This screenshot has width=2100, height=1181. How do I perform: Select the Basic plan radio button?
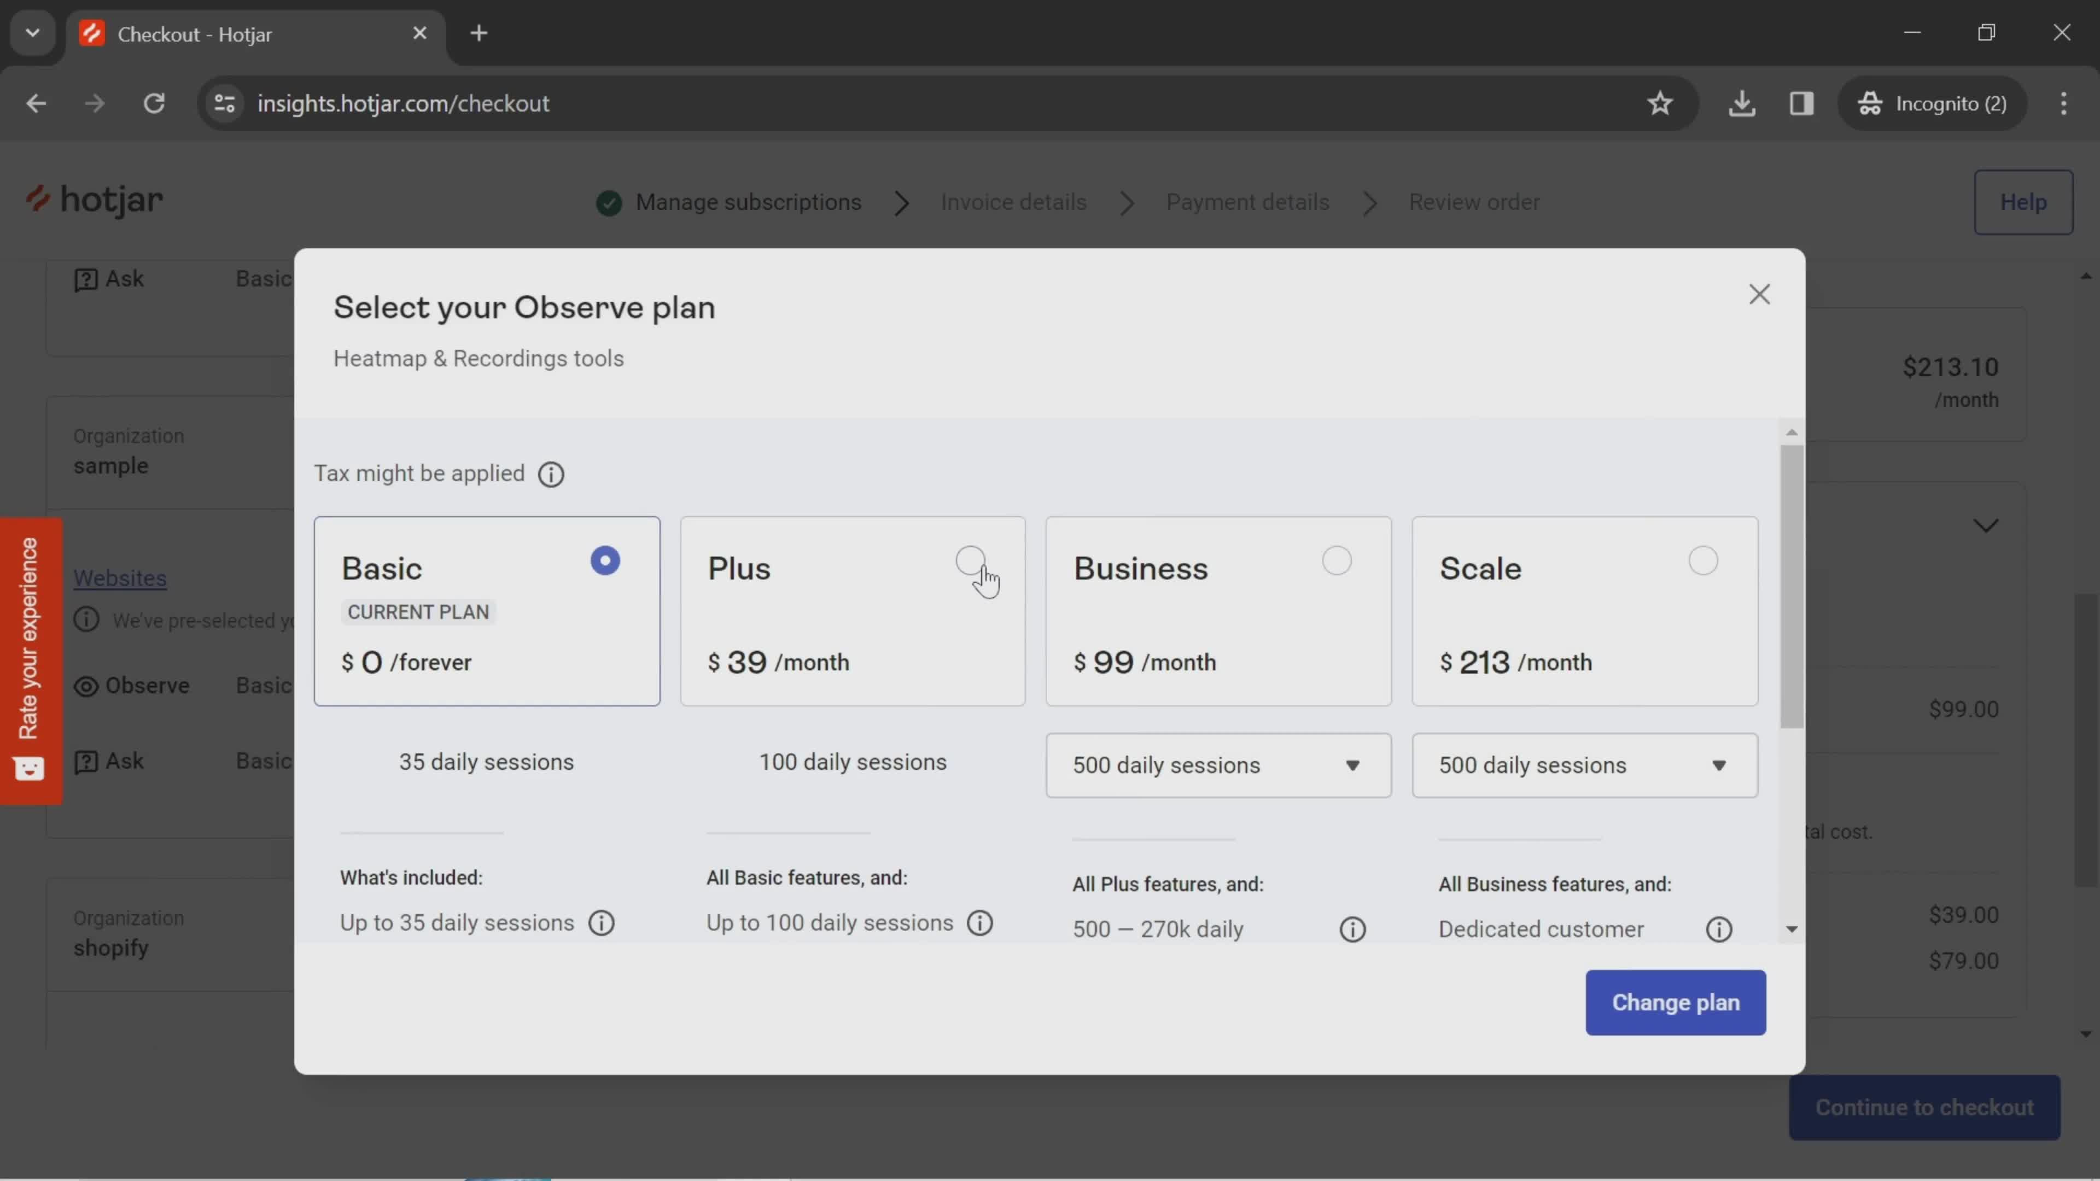coord(606,561)
